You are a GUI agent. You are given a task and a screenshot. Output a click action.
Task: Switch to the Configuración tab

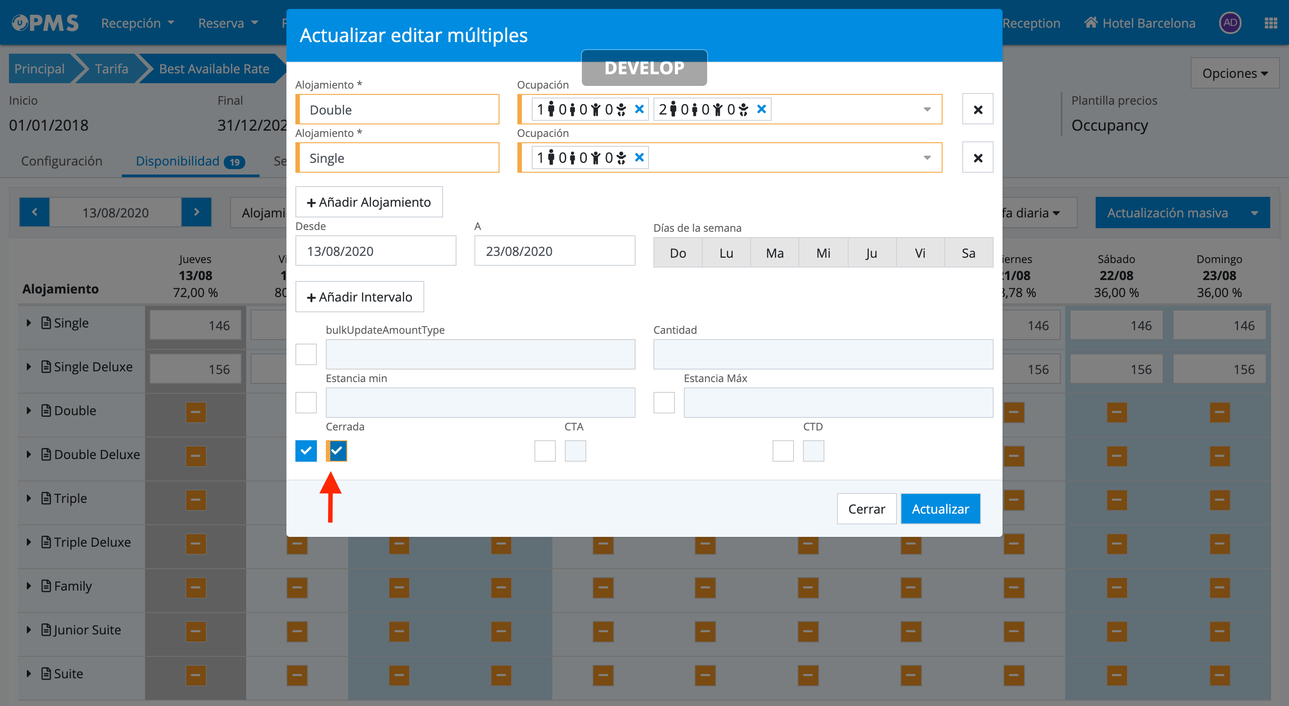[x=62, y=161]
